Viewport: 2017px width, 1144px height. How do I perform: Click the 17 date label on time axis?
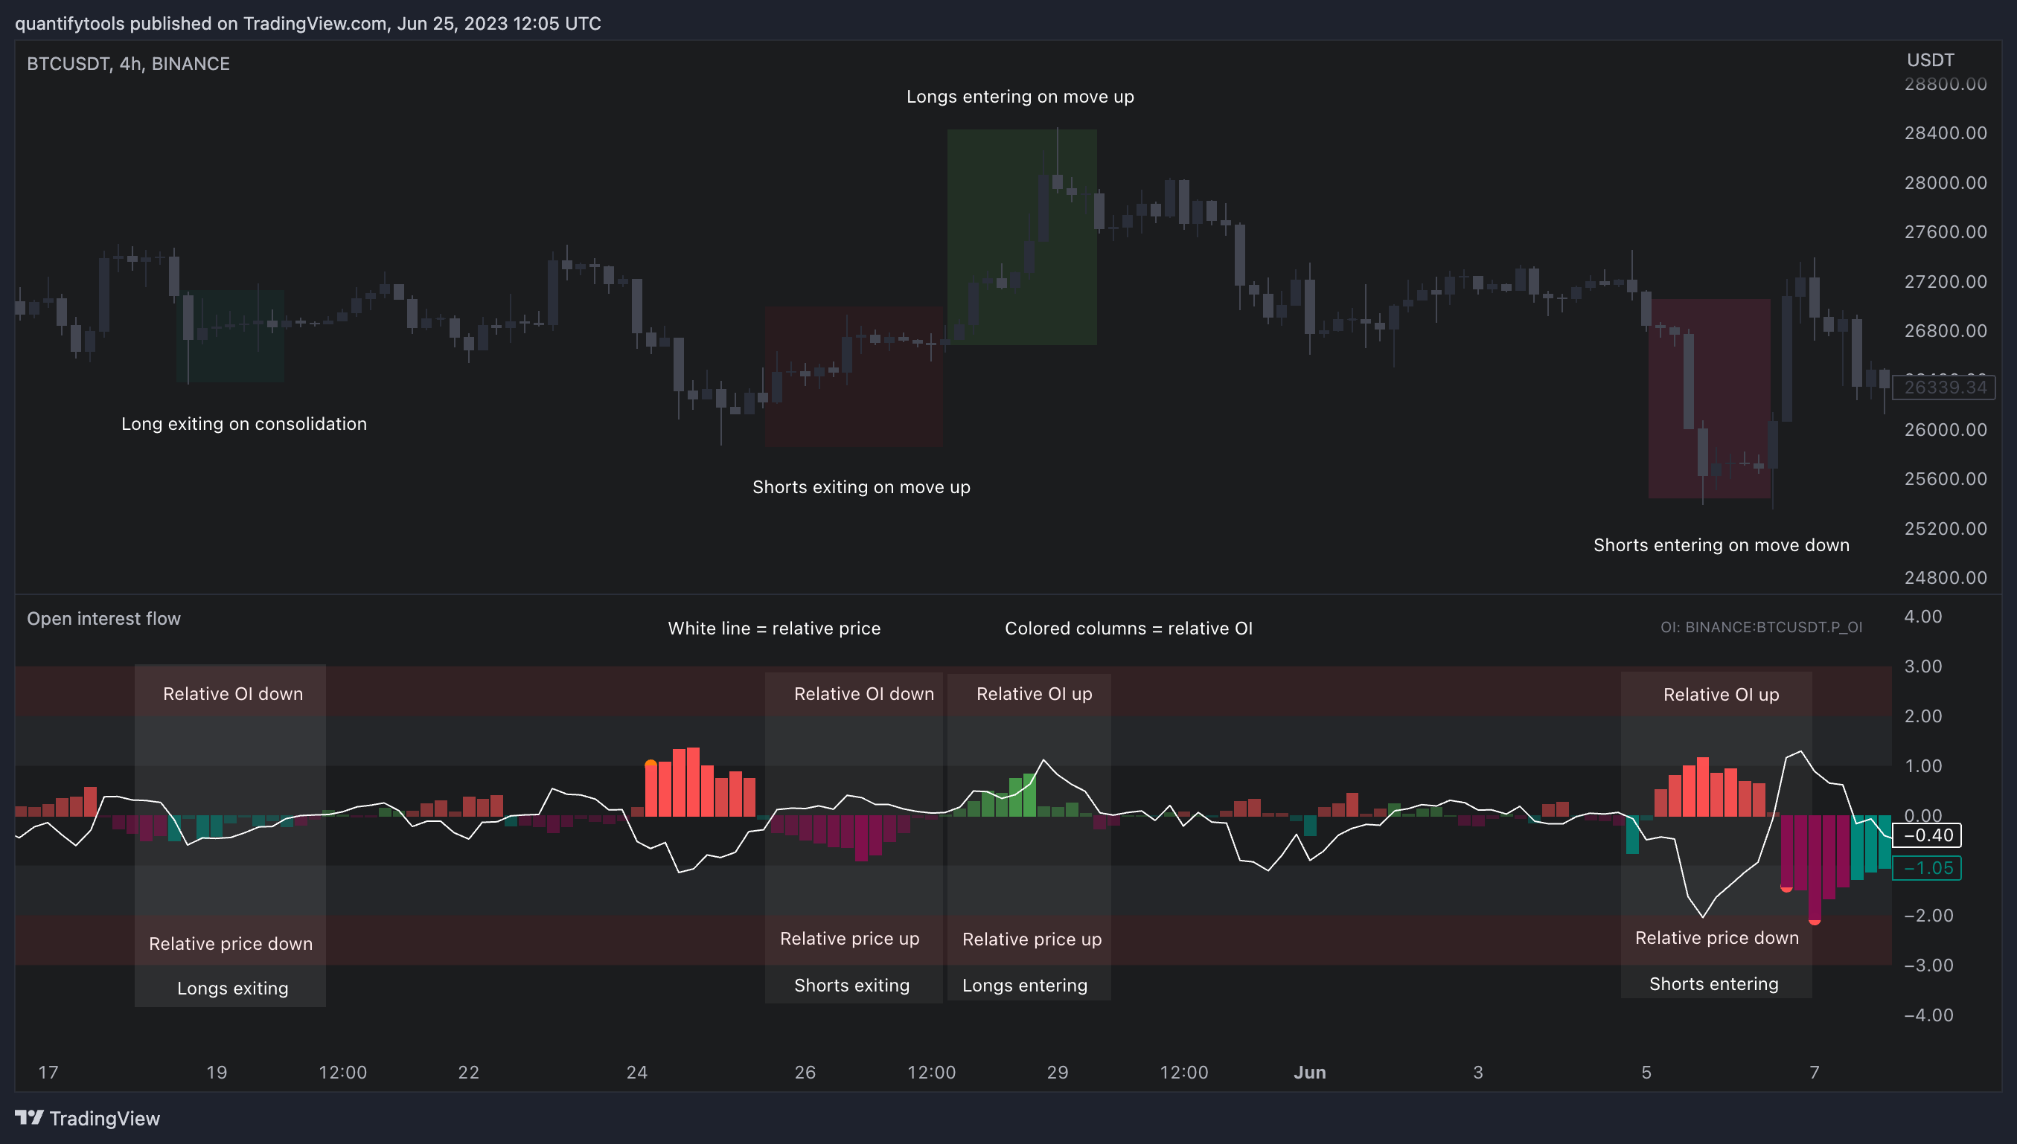click(x=48, y=1073)
